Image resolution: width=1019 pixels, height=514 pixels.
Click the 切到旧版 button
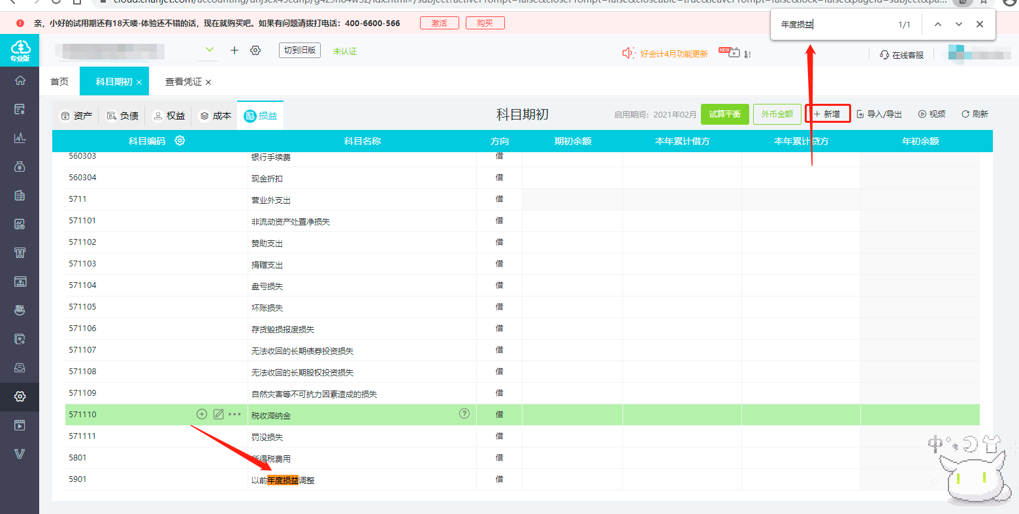pos(300,50)
